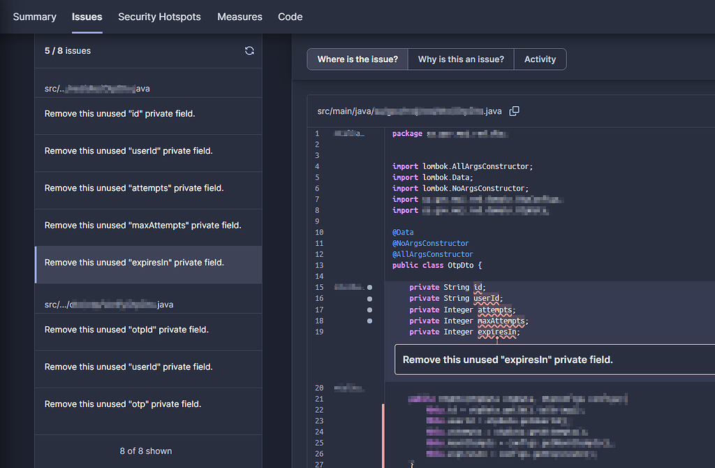
Task: Open the Code tab
Action: [x=290, y=16]
